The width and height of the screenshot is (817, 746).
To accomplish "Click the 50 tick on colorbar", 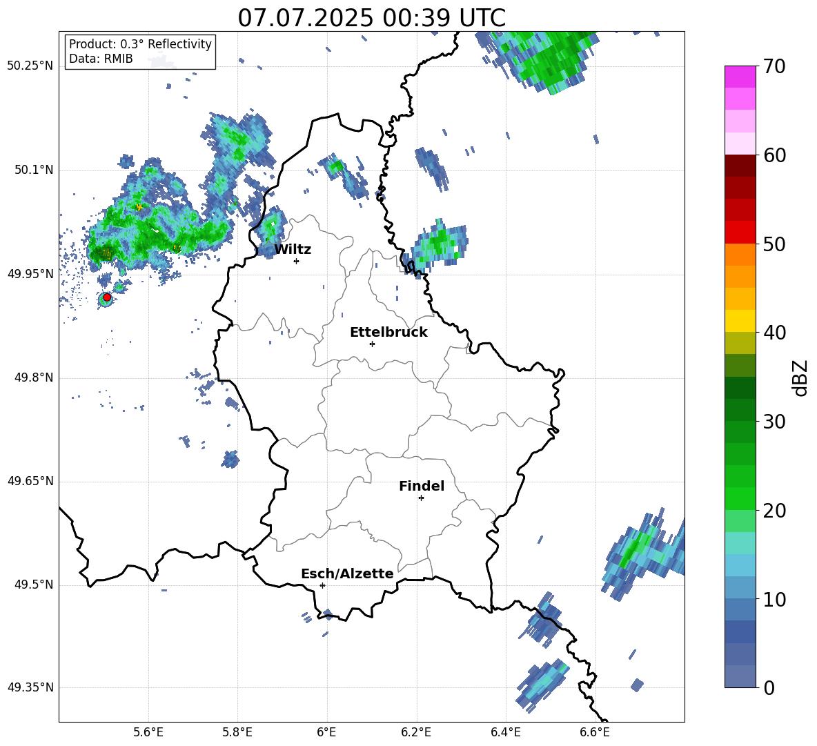I will tap(774, 244).
